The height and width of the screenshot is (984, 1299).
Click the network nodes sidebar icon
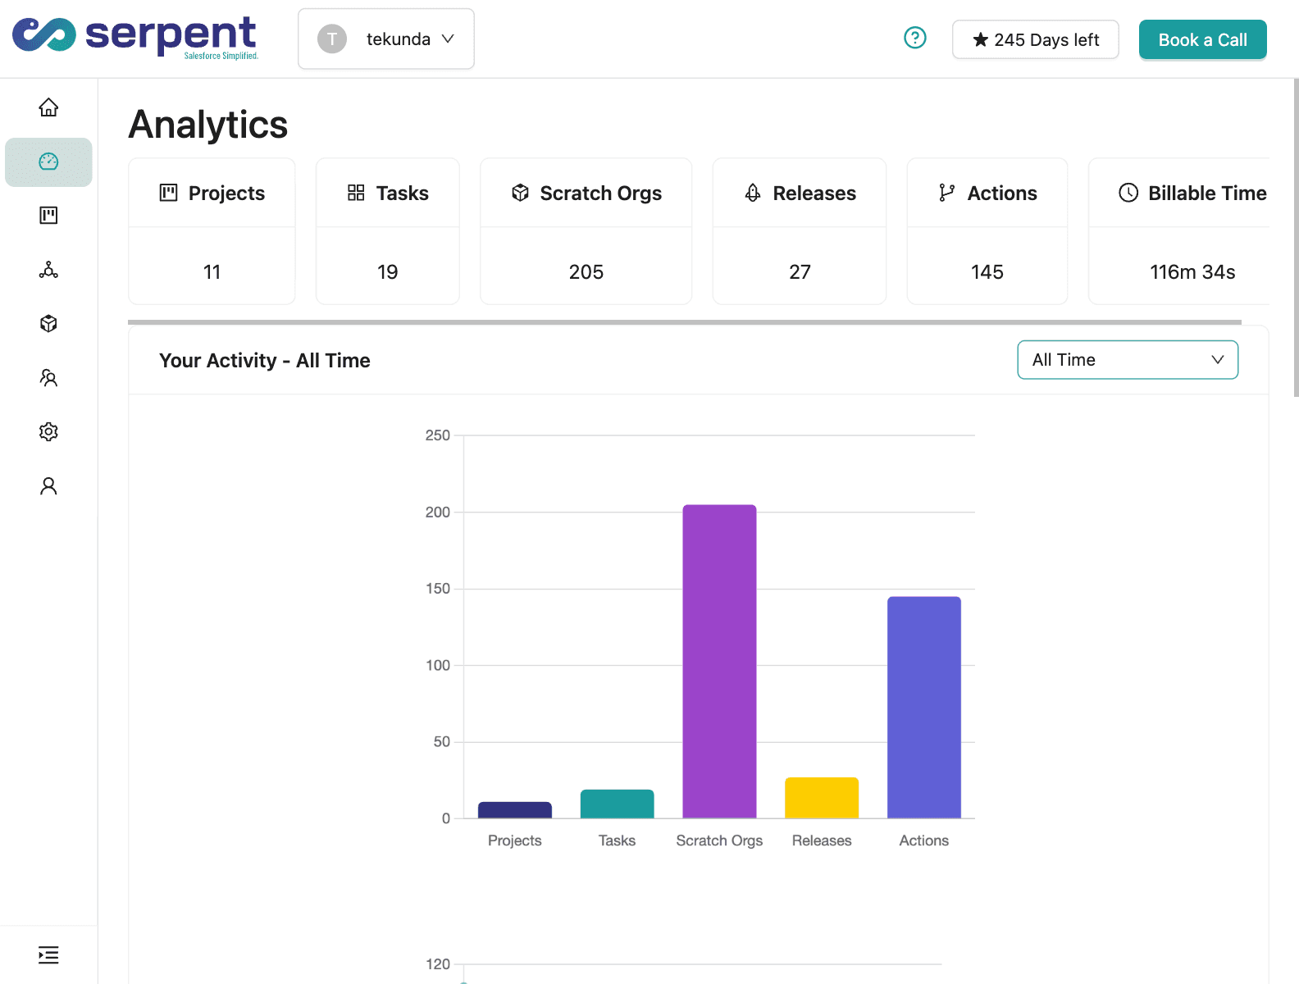coord(48,270)
